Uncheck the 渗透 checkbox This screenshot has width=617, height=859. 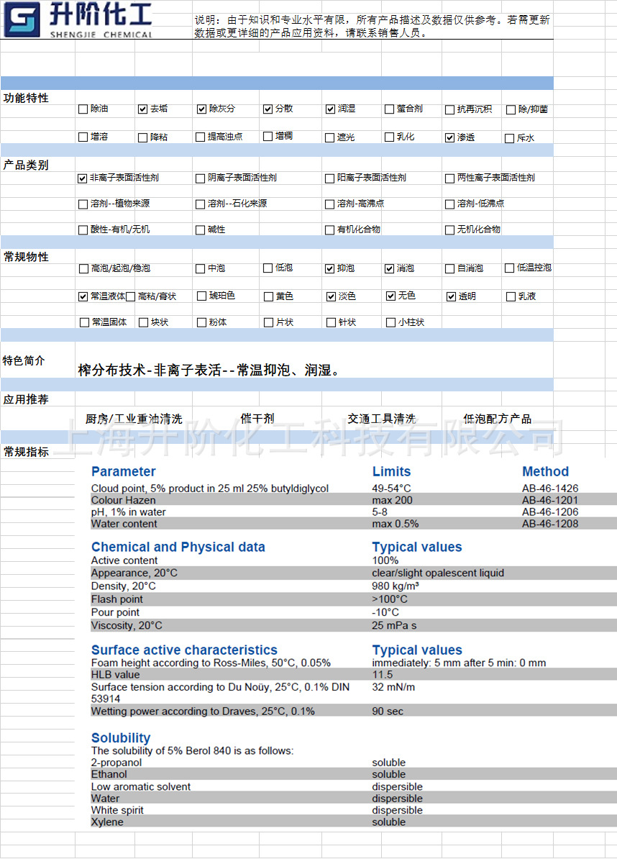(x=449, y=137)
